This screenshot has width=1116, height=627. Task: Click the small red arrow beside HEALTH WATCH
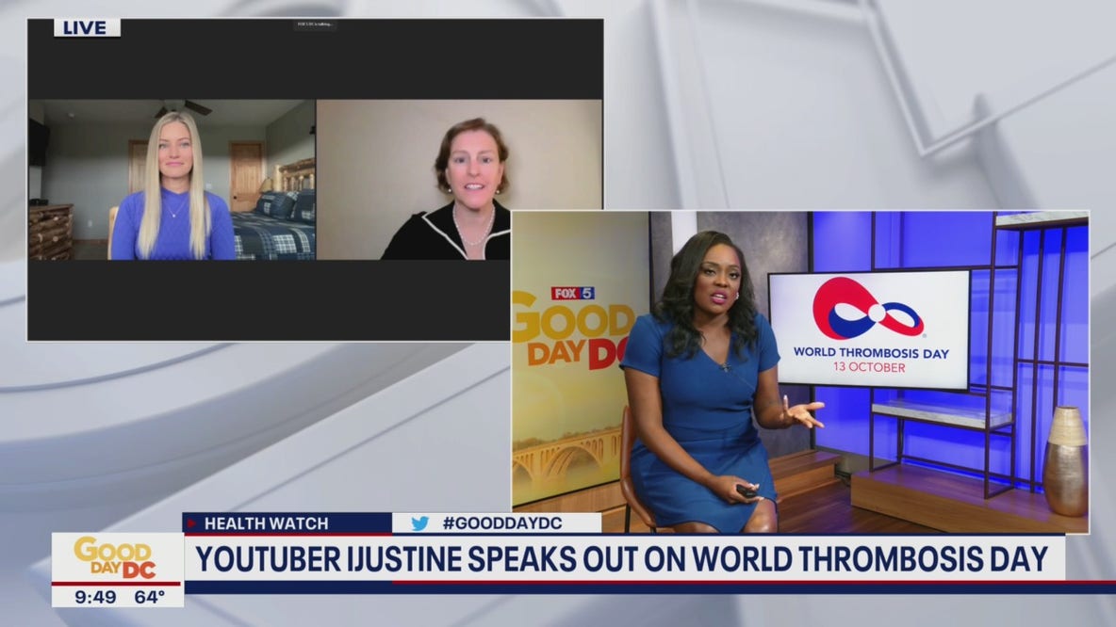coord(190,523)
